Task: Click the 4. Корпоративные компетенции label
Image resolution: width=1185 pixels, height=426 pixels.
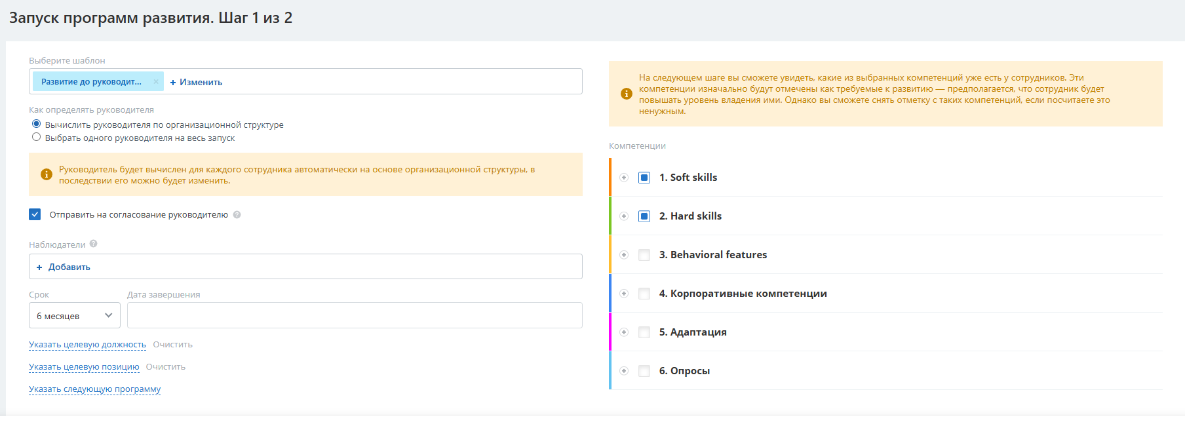Action: (x=743, y=294)
